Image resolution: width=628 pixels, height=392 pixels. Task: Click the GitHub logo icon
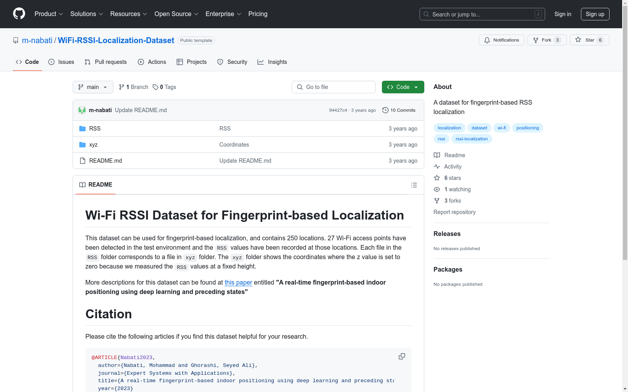[x=19, y=14]
